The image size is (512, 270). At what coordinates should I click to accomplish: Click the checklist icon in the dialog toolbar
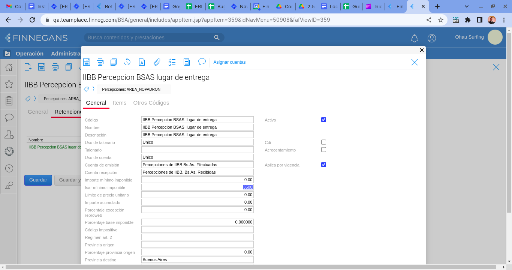coord(172,62)
